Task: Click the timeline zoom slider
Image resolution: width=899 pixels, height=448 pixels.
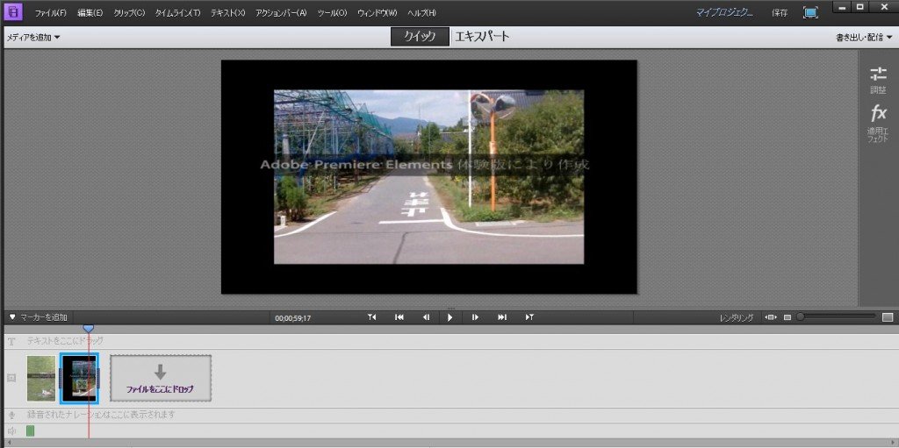Action: tap(838, 316)
